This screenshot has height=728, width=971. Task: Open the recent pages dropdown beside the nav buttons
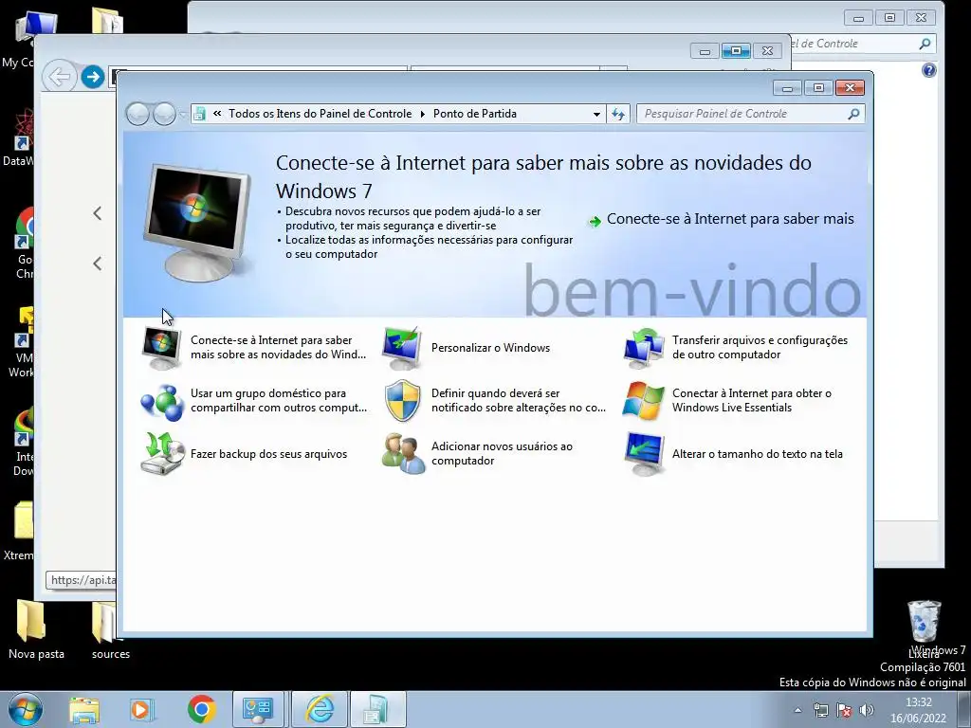[183, 114]
